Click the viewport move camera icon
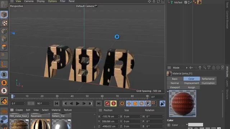The width and height of the screenshot is (230, 129). pyautogui.click(x=149, y=1)
